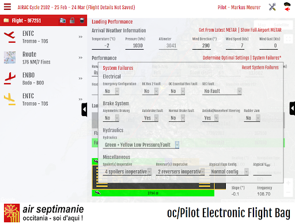Open the Antiskid/Nosewheel Steering dropdown
This screenshot has width=295, height=224.
(x=210, y=118)
